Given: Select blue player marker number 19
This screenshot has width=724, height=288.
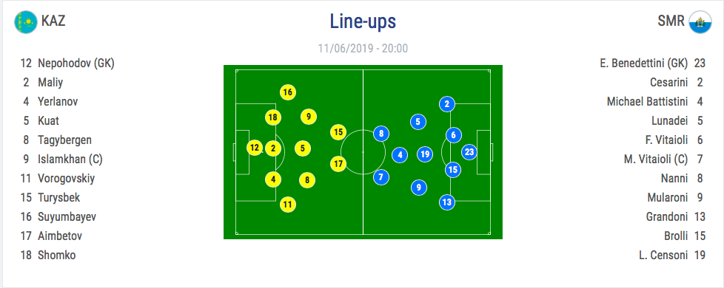Looking at the screenshot, I should [425, 154].
